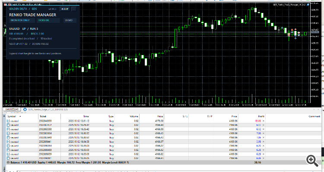This screenshot has width=324, height=172.
Task: Close the terminal panel with the X
Action: [x=4, y=116]
